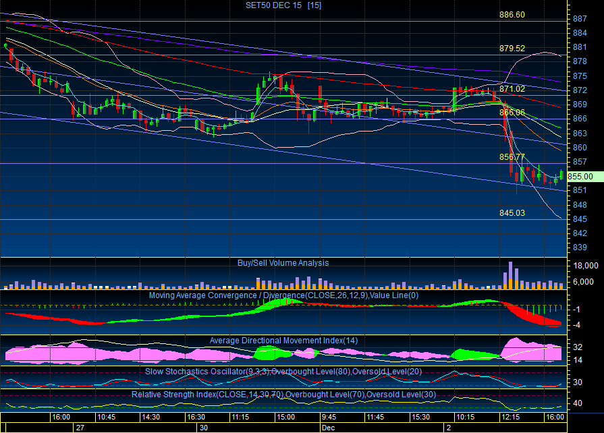Click the 16:30 time axis label

point(196,417)
